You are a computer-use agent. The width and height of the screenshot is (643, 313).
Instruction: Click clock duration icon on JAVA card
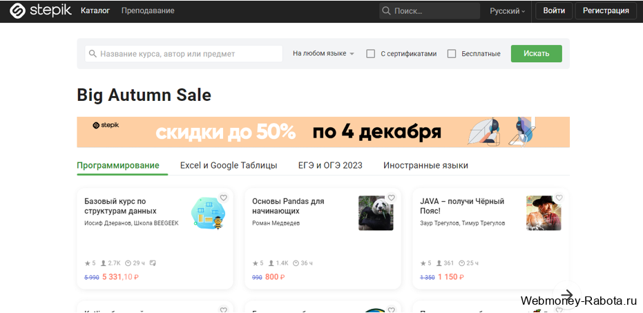(x=461, y=263)
